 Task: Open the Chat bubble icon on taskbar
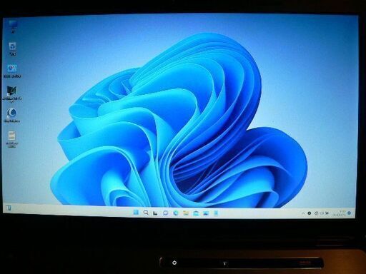165,213
